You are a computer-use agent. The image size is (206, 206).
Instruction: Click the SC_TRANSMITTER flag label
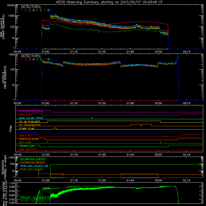pyautogui.click(x=30, y=125)
